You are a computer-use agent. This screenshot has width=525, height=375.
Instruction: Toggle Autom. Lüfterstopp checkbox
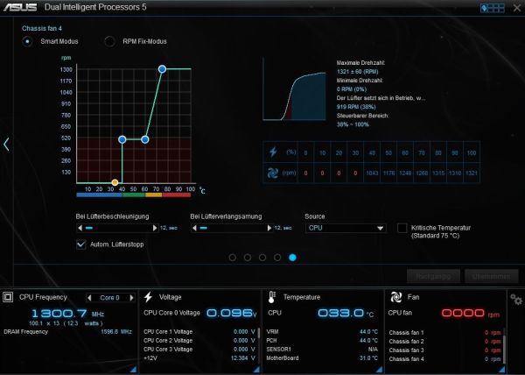pyautogui.click(x=81, y=244)
